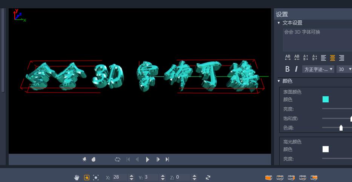
Task: Toggle bold with the B button
Action: (287, 69)
